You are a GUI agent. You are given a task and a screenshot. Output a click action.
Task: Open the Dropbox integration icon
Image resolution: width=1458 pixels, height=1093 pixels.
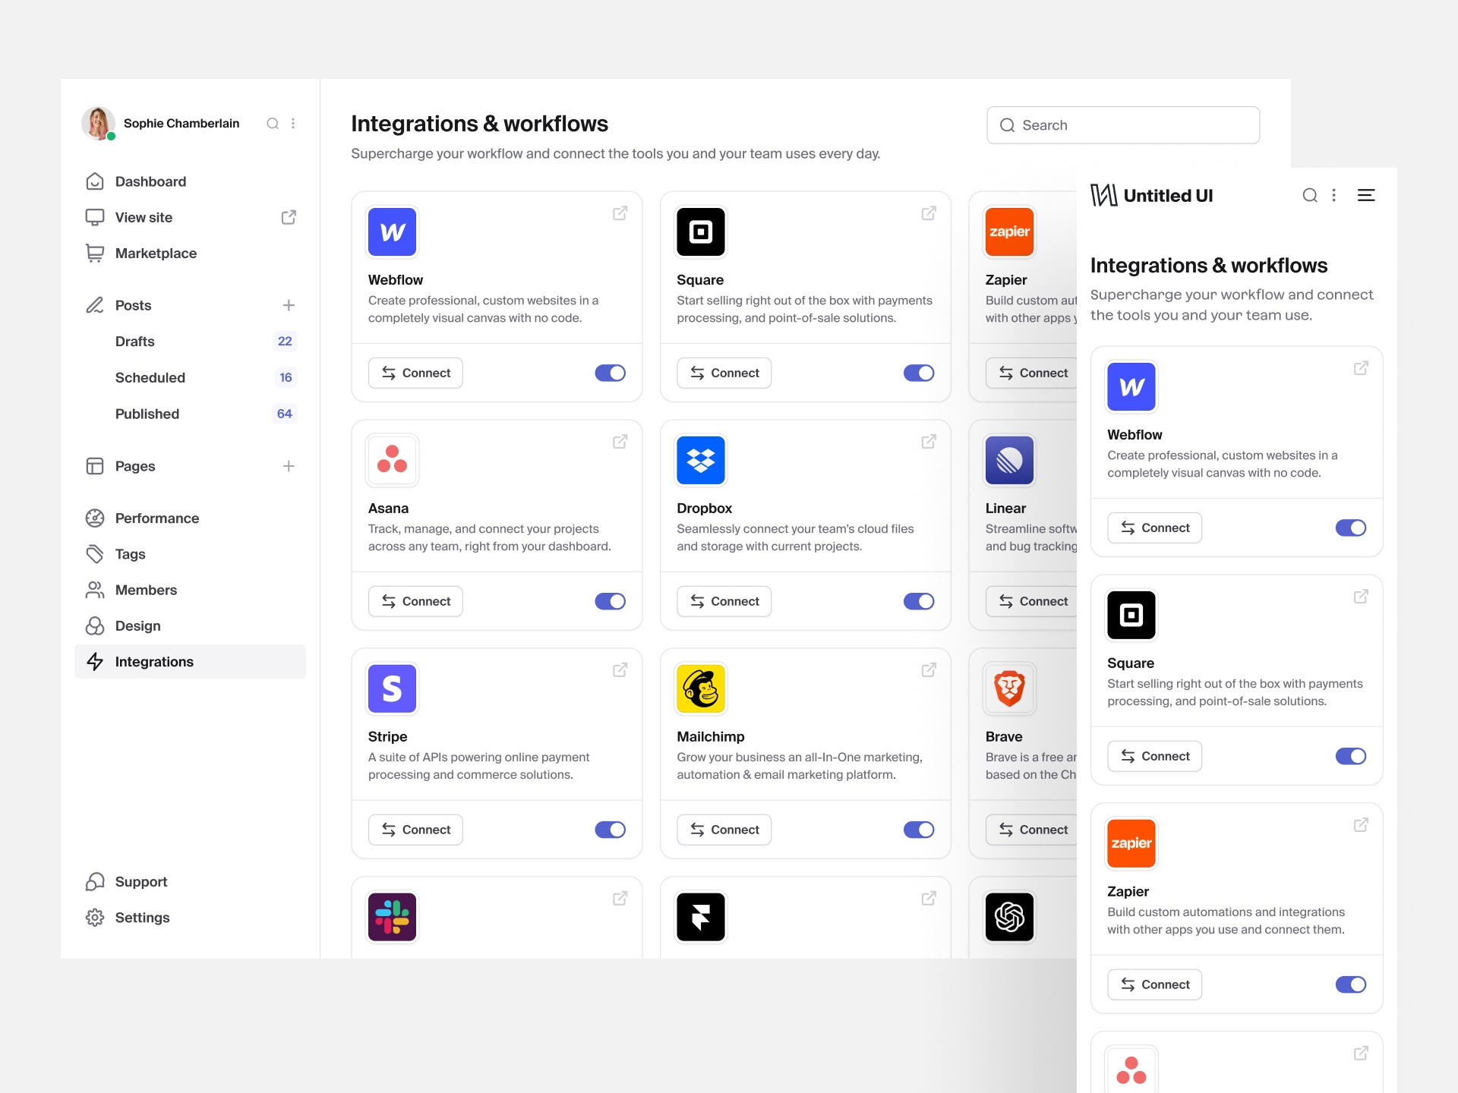[x=700, y=460]
